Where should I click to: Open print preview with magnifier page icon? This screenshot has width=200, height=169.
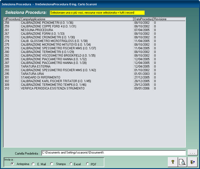(x=182, y=162)
